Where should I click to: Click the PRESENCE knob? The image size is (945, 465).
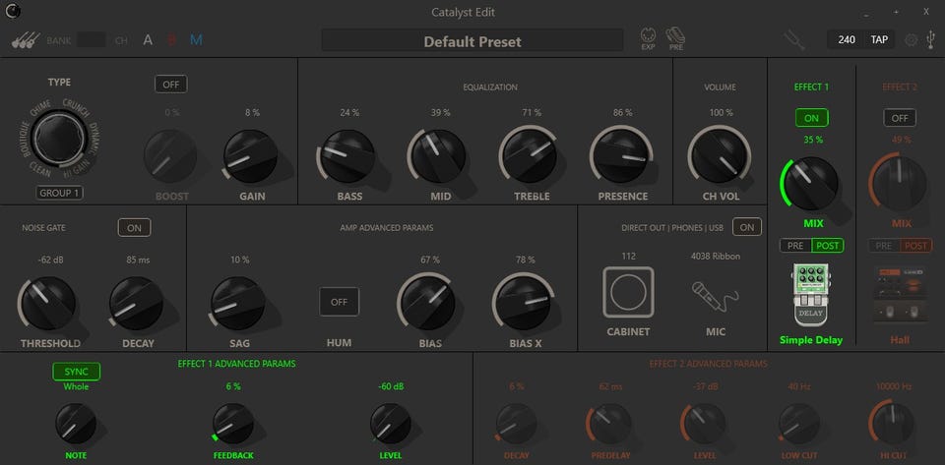point(621,156)
